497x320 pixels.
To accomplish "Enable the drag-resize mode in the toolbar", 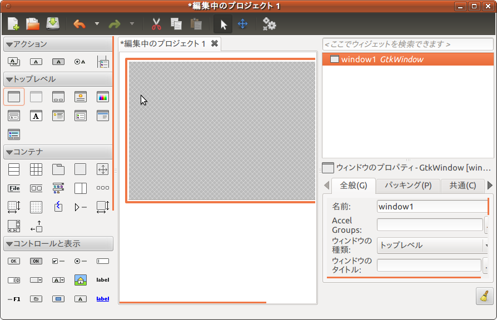I will 243,24.
